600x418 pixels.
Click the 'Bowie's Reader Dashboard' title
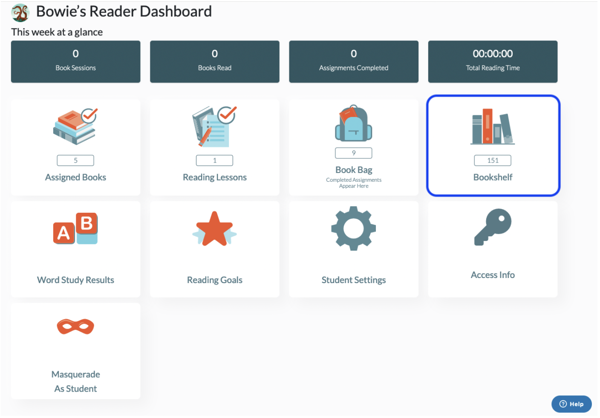[124, 11]
